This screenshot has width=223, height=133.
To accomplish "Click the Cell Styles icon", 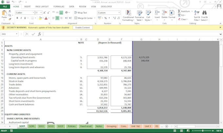I will (148, 13).
